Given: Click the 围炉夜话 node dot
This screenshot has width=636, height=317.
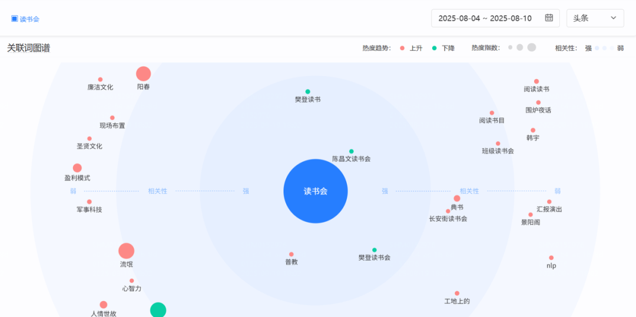Looking at the screenshot, I should point(538,102).
